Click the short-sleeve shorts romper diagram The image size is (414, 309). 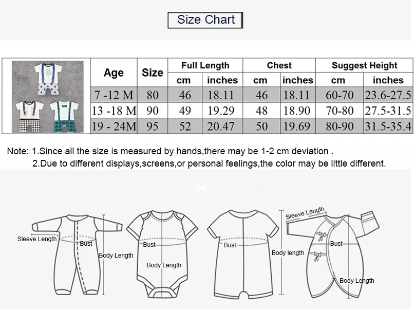pos(243,255)
